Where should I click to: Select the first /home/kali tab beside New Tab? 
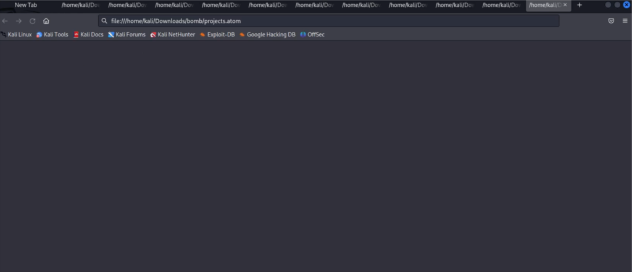click(x=78, y=5)
